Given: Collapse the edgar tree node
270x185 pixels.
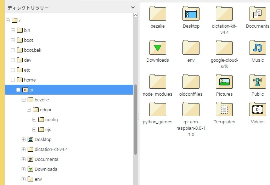Looking at the screenshot, I should pyautogui.click(x=29, y=110).
